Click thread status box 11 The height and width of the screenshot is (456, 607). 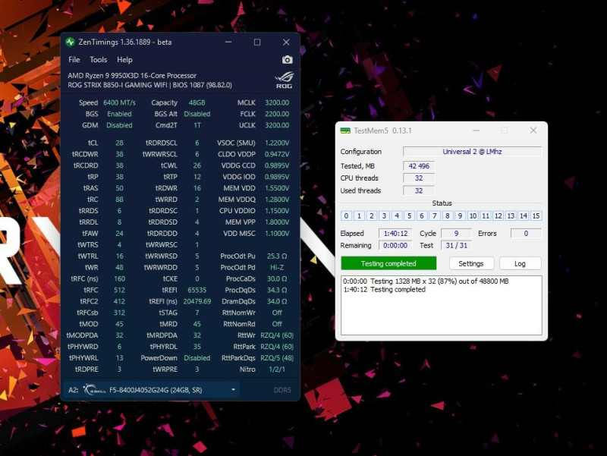pyautogui.click(x=486, y=215)
